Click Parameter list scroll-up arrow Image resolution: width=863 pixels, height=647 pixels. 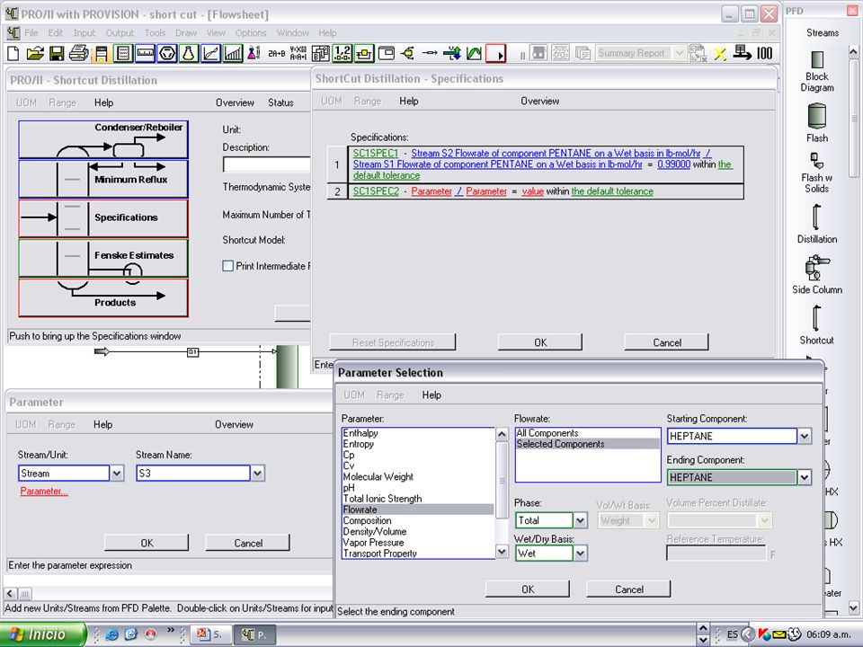click(502, 435)
